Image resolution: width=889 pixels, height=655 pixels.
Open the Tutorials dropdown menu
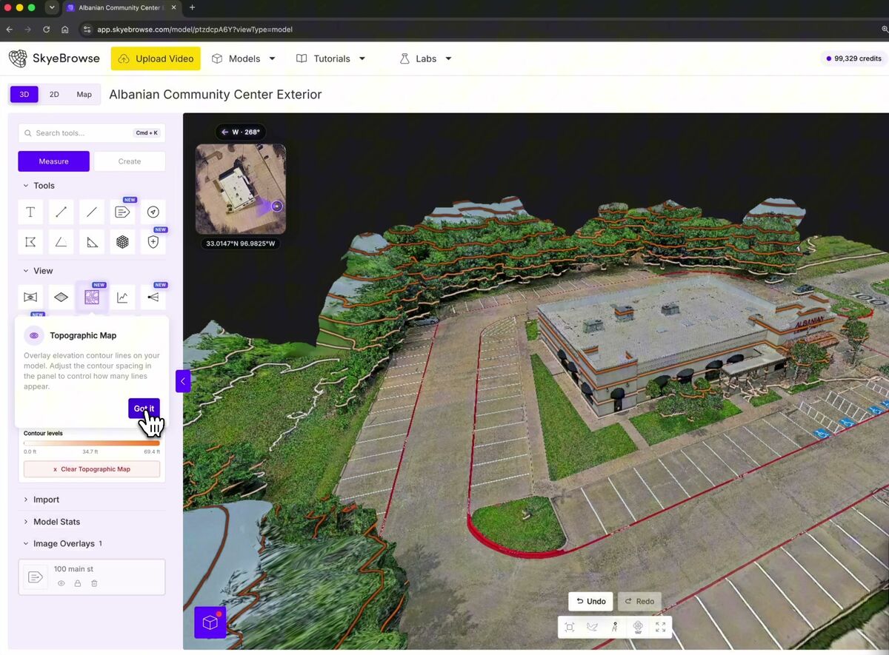(330, 58)
